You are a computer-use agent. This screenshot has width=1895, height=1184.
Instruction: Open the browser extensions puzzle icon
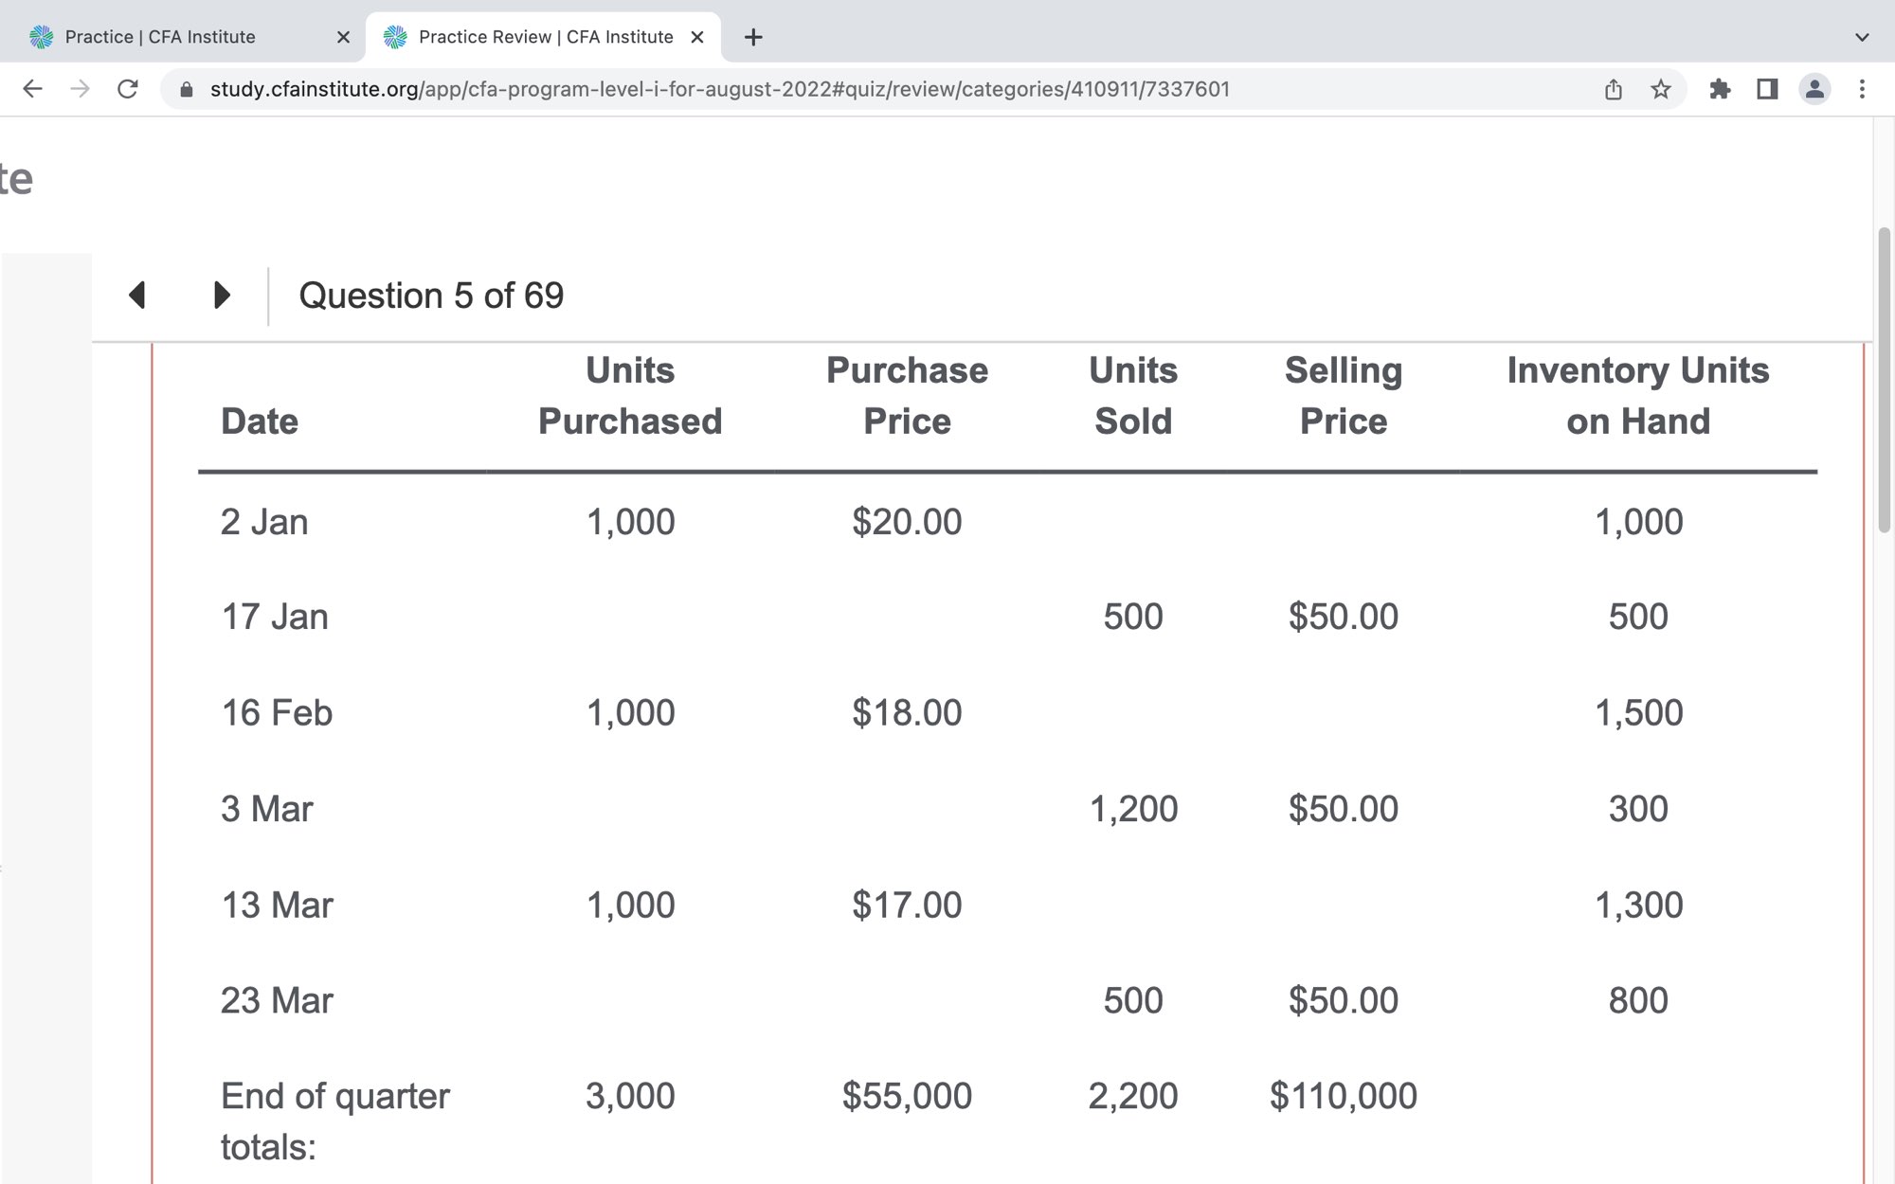pyautogui.click(x=1720, y=89)
